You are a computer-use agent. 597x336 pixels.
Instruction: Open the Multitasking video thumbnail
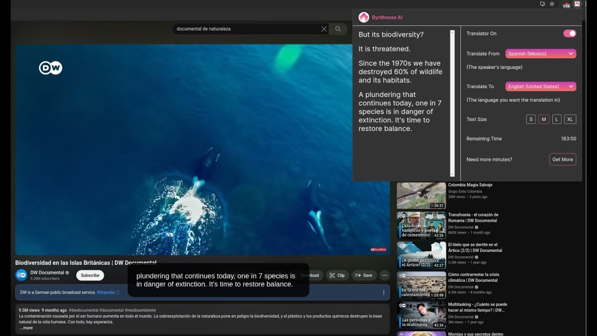(421, 315)
